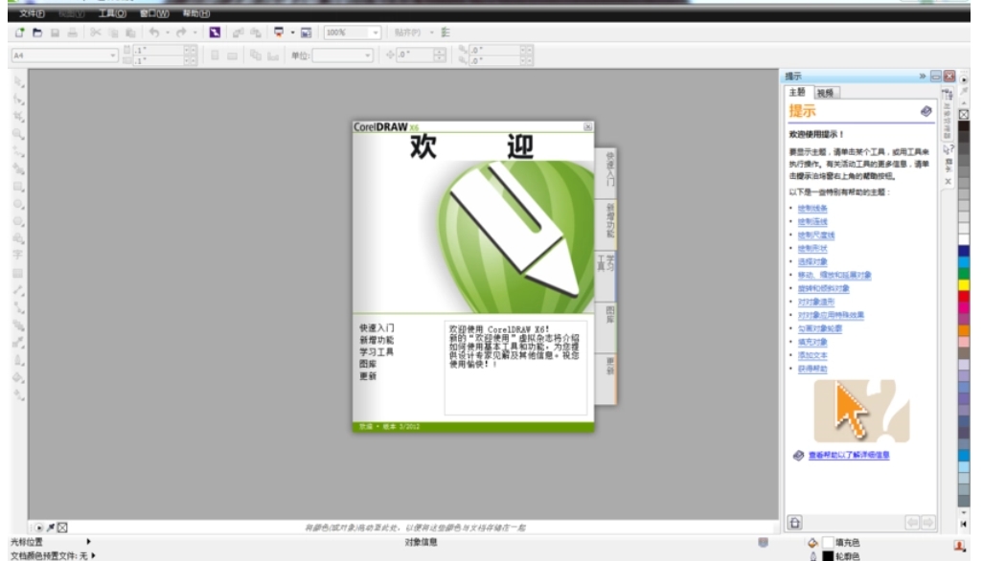Switch page orientation to portrait
The width and height of the screenshot is (983, 561).
pos(215,56)
